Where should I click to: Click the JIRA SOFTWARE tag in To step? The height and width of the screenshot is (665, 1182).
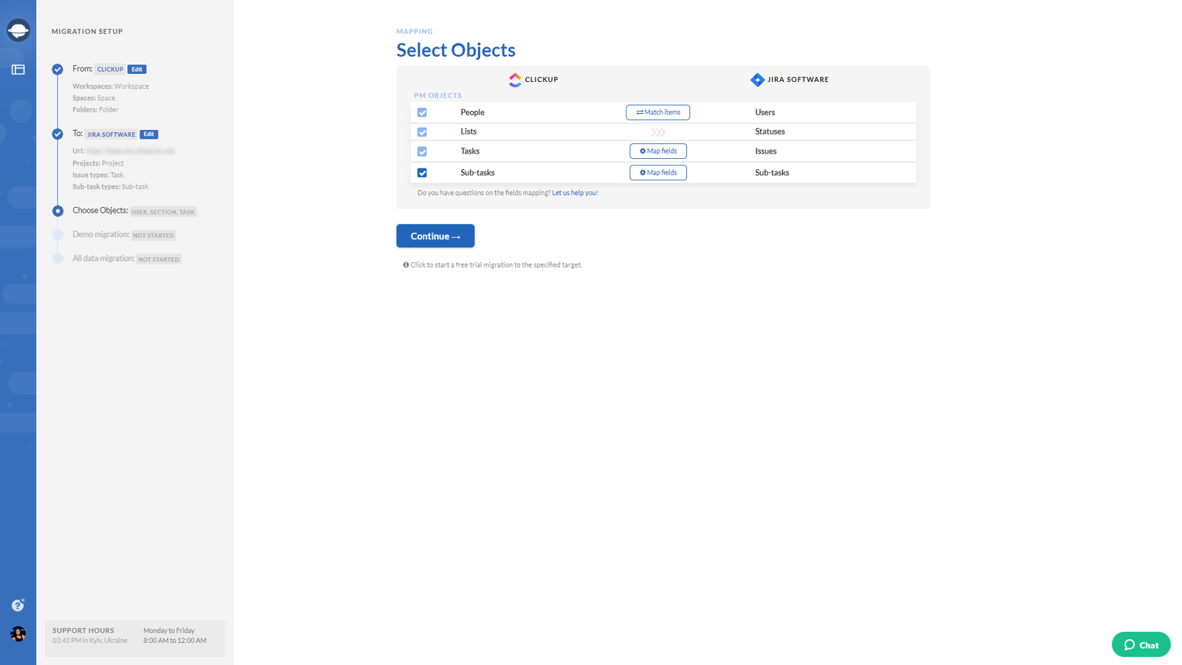point(111,134)
